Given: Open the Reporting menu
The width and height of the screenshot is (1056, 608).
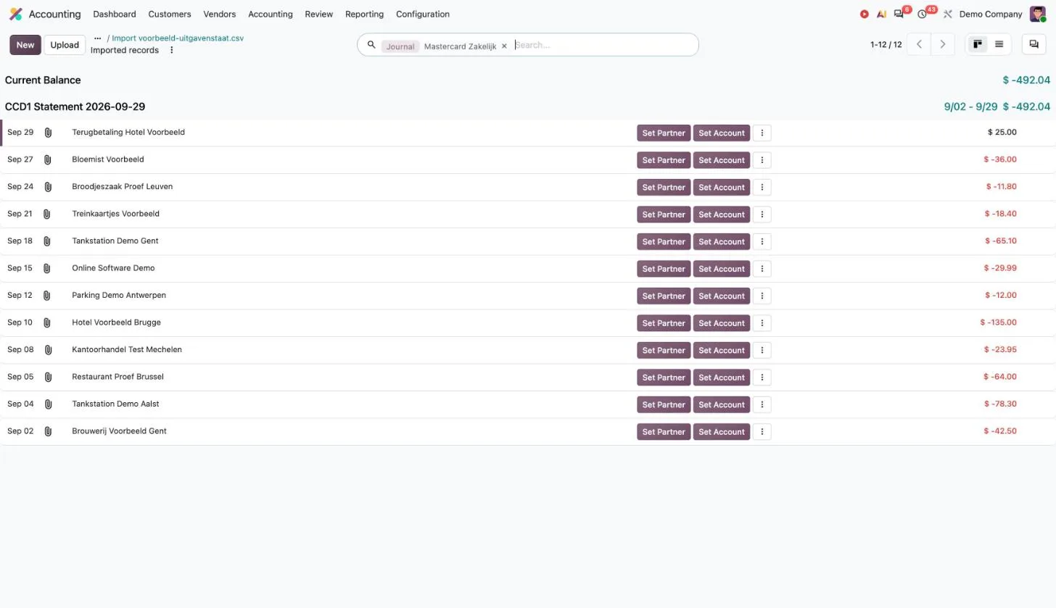Looking at the screenshot, I should pos(364,14).
